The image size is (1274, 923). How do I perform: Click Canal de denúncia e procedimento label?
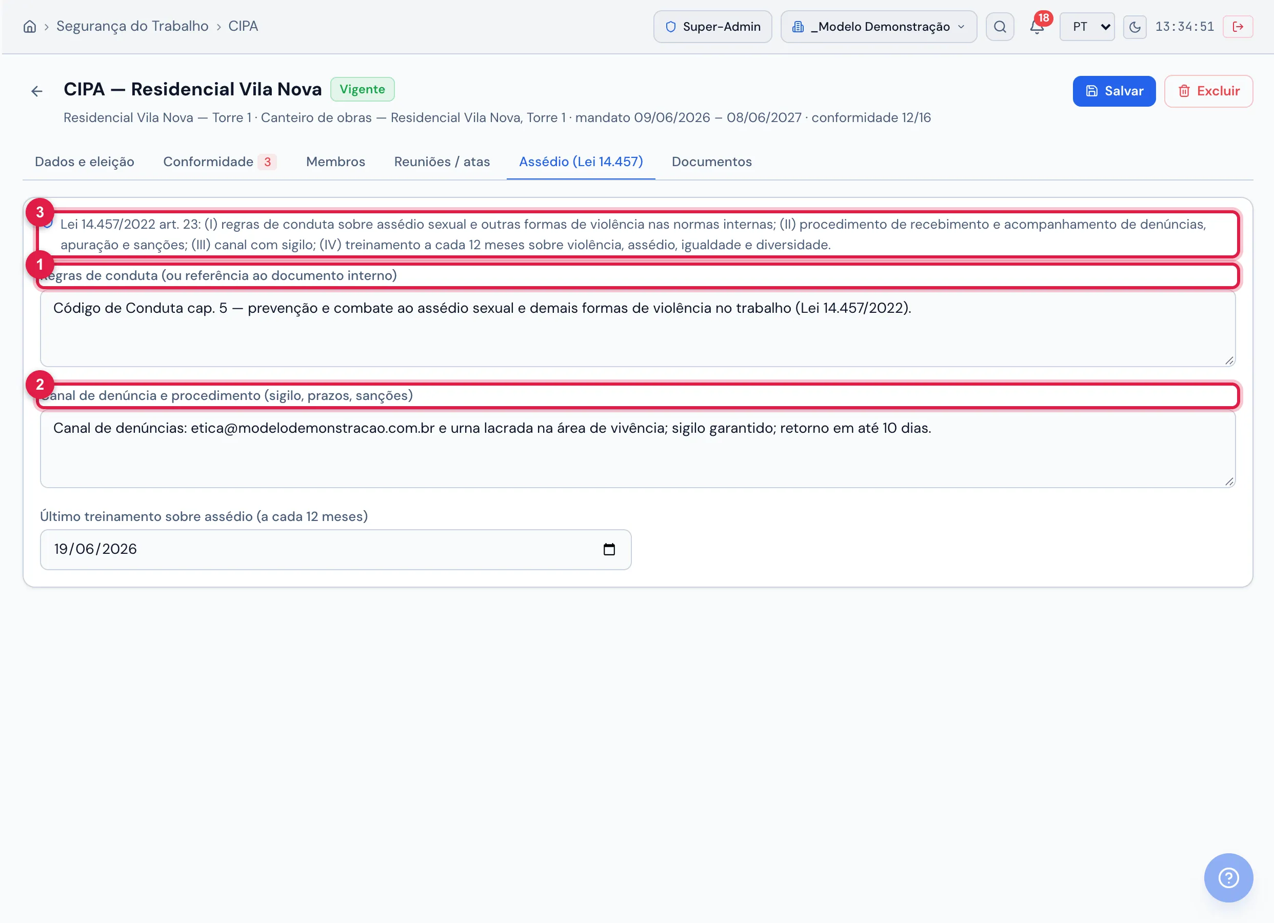point(227,396)
